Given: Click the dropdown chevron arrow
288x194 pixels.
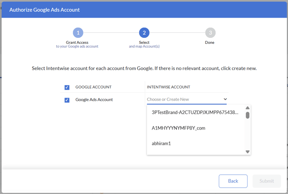Looking at the screenshot, I should (225, 99).
